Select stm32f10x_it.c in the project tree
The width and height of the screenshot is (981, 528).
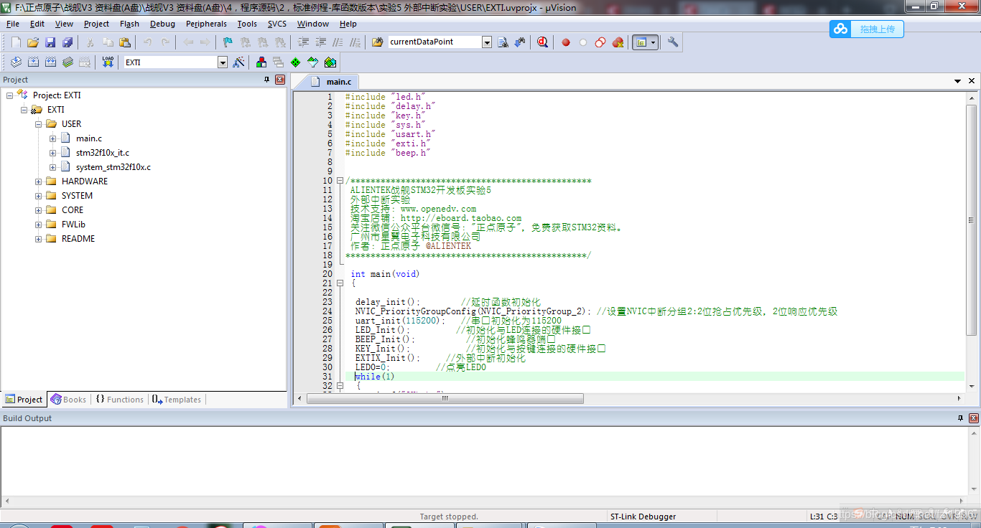(102, 153)
